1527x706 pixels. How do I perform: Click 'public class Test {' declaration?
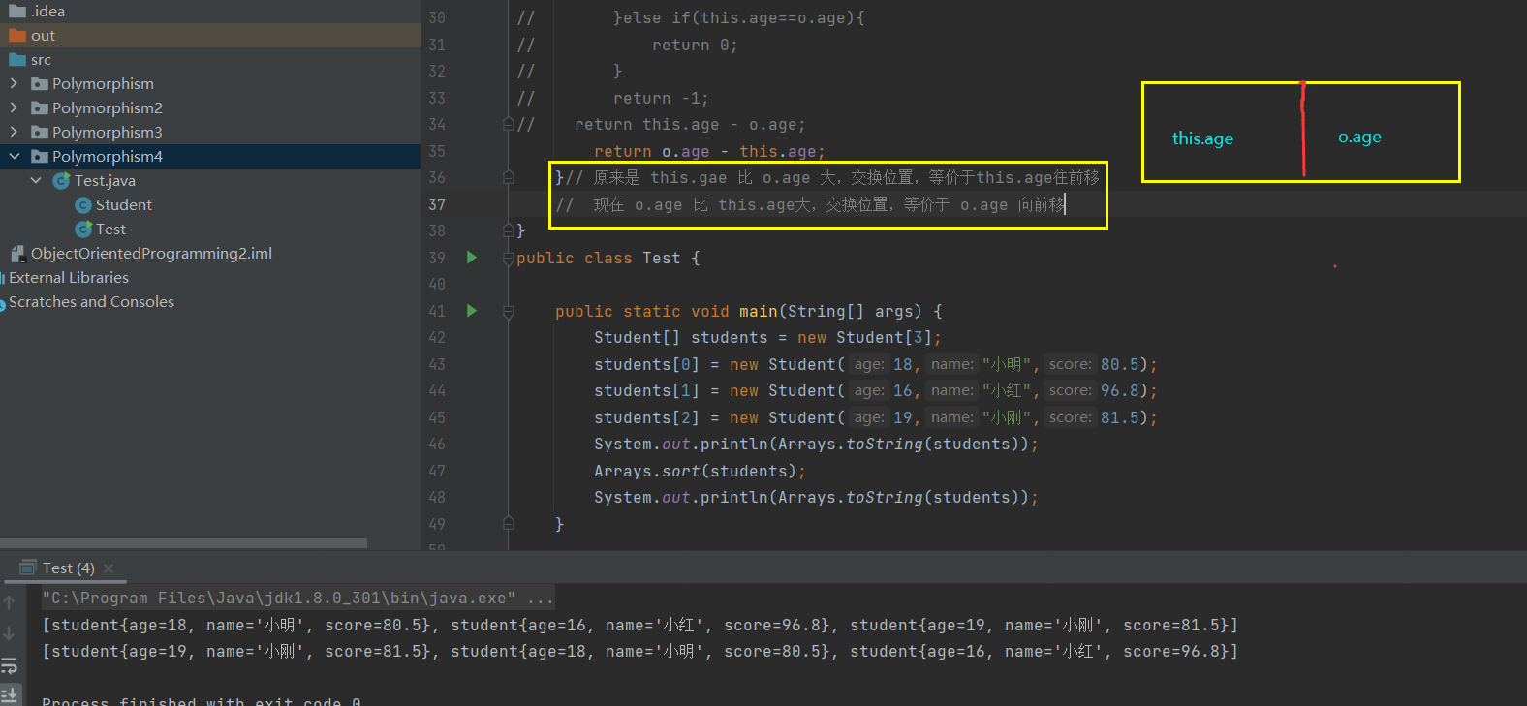[608, 258]
